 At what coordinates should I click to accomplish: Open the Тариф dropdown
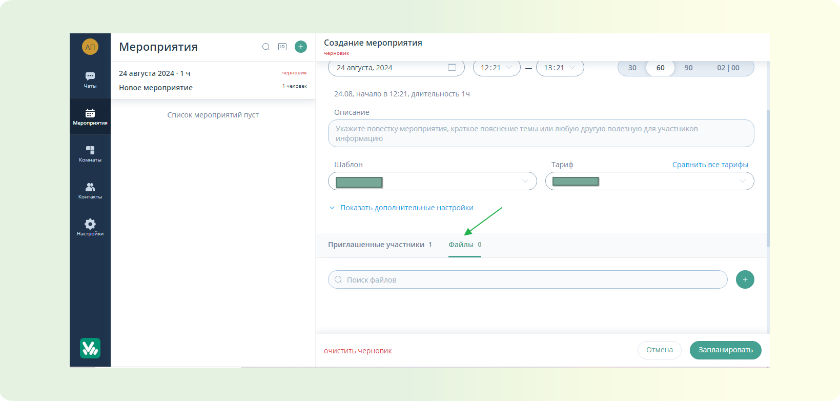pyautogui.click(x=649, y=181)
